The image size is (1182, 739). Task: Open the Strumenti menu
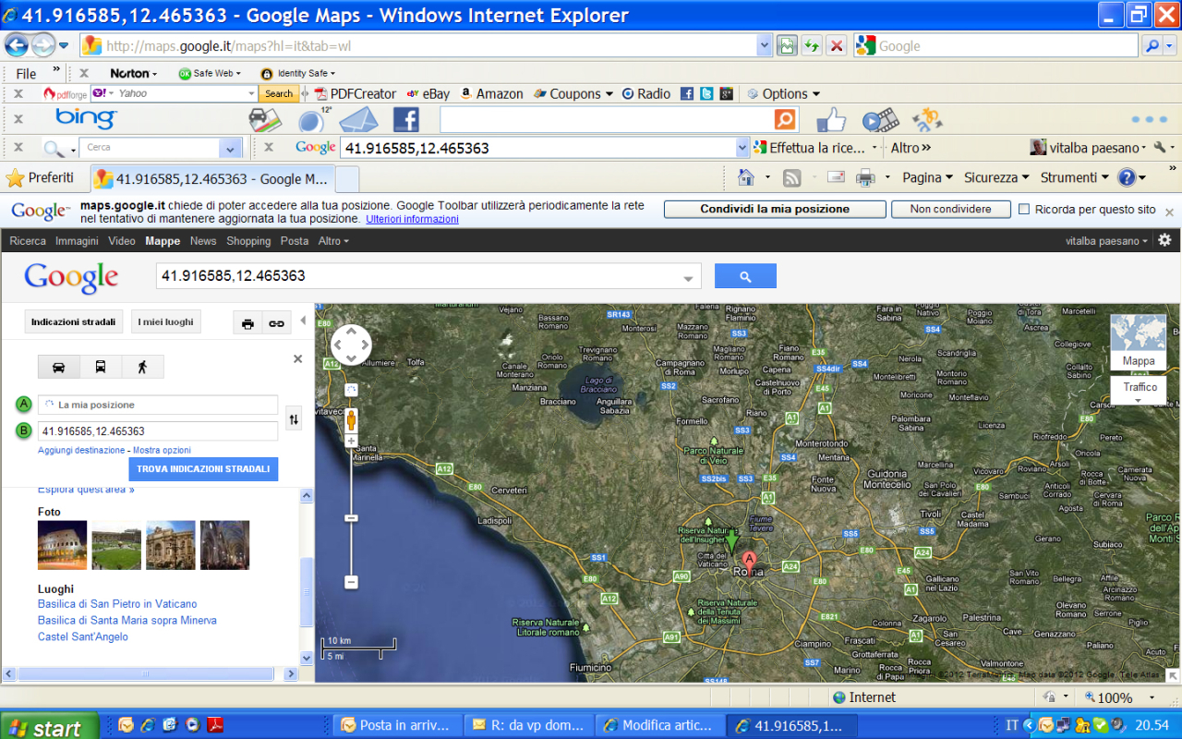point(1074,177)
